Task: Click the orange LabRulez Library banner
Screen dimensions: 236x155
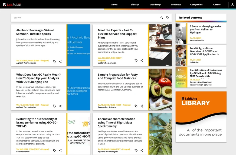Action: (x=201, y=117)
